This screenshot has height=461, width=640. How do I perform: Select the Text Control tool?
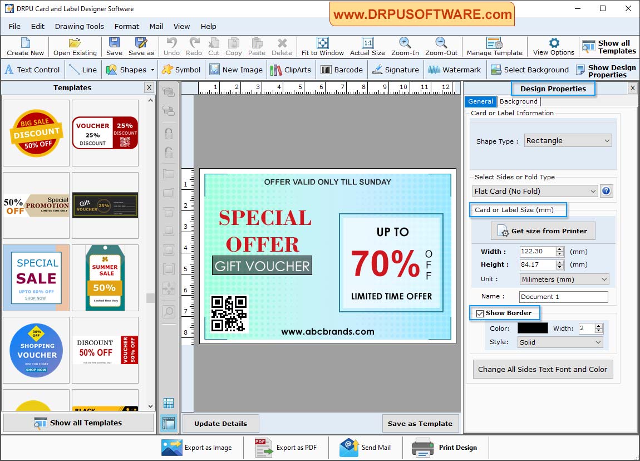click(x=33, y=70)
